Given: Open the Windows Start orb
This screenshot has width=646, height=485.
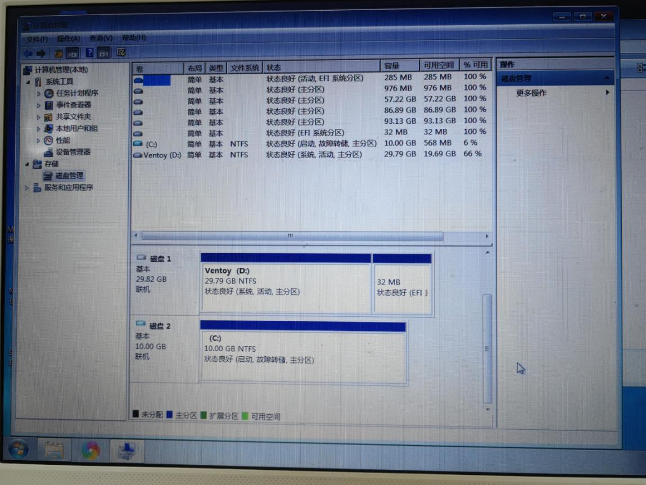Looking at the screenshot, I should point(19,449).
